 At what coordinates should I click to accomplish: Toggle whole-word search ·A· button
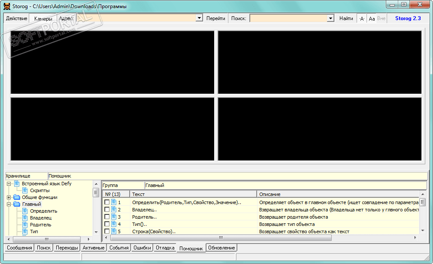[x=362, y=18]
